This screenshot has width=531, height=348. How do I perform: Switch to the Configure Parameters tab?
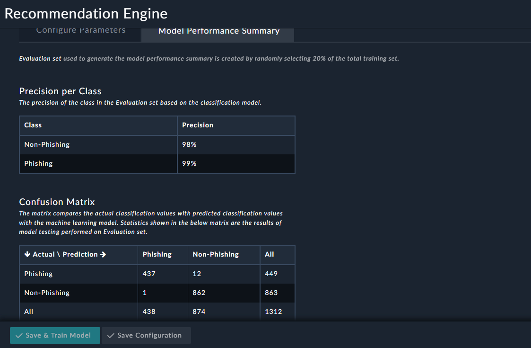pyautogui.click(x=80, y=30)
